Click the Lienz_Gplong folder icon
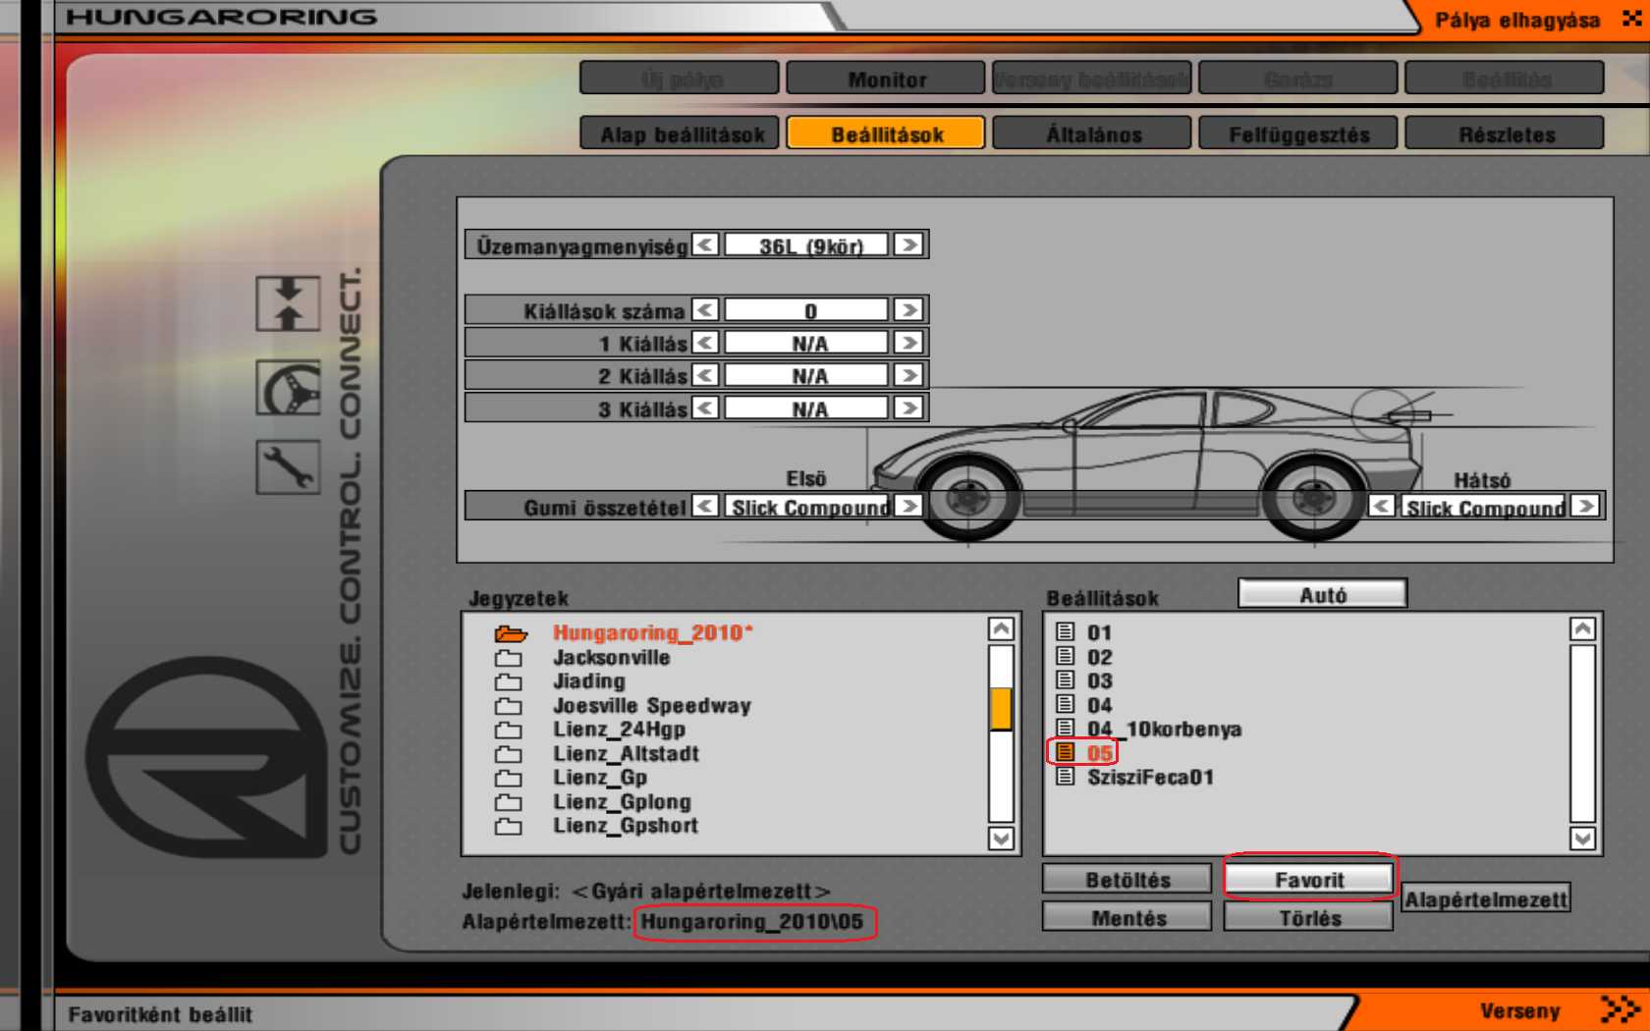Screen dimensions: 1650x1031 [509, 802]
